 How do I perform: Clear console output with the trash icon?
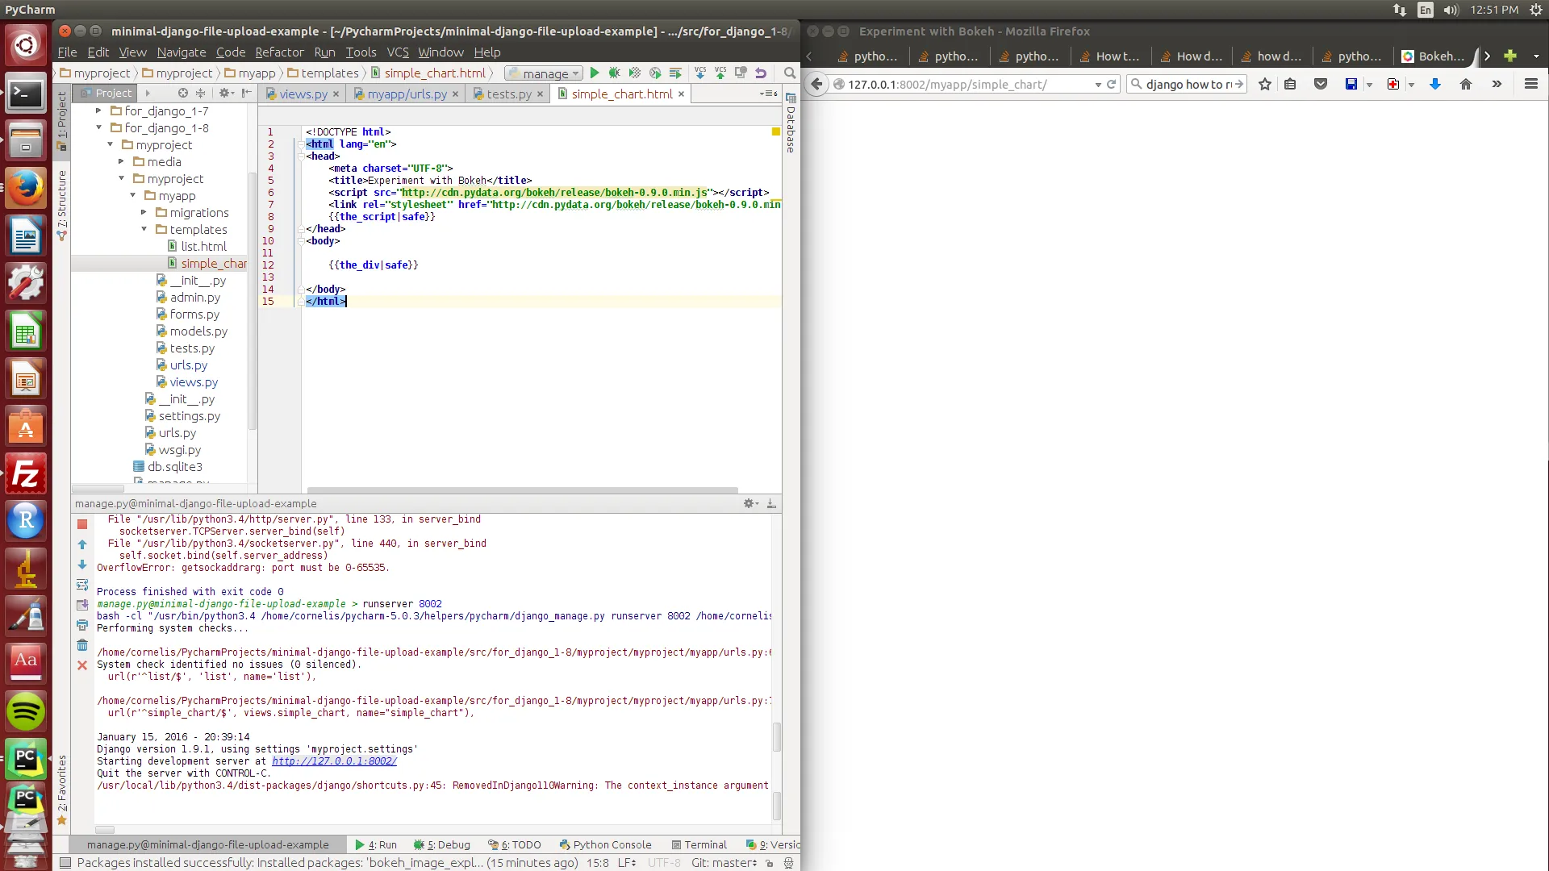coord(82,645)
